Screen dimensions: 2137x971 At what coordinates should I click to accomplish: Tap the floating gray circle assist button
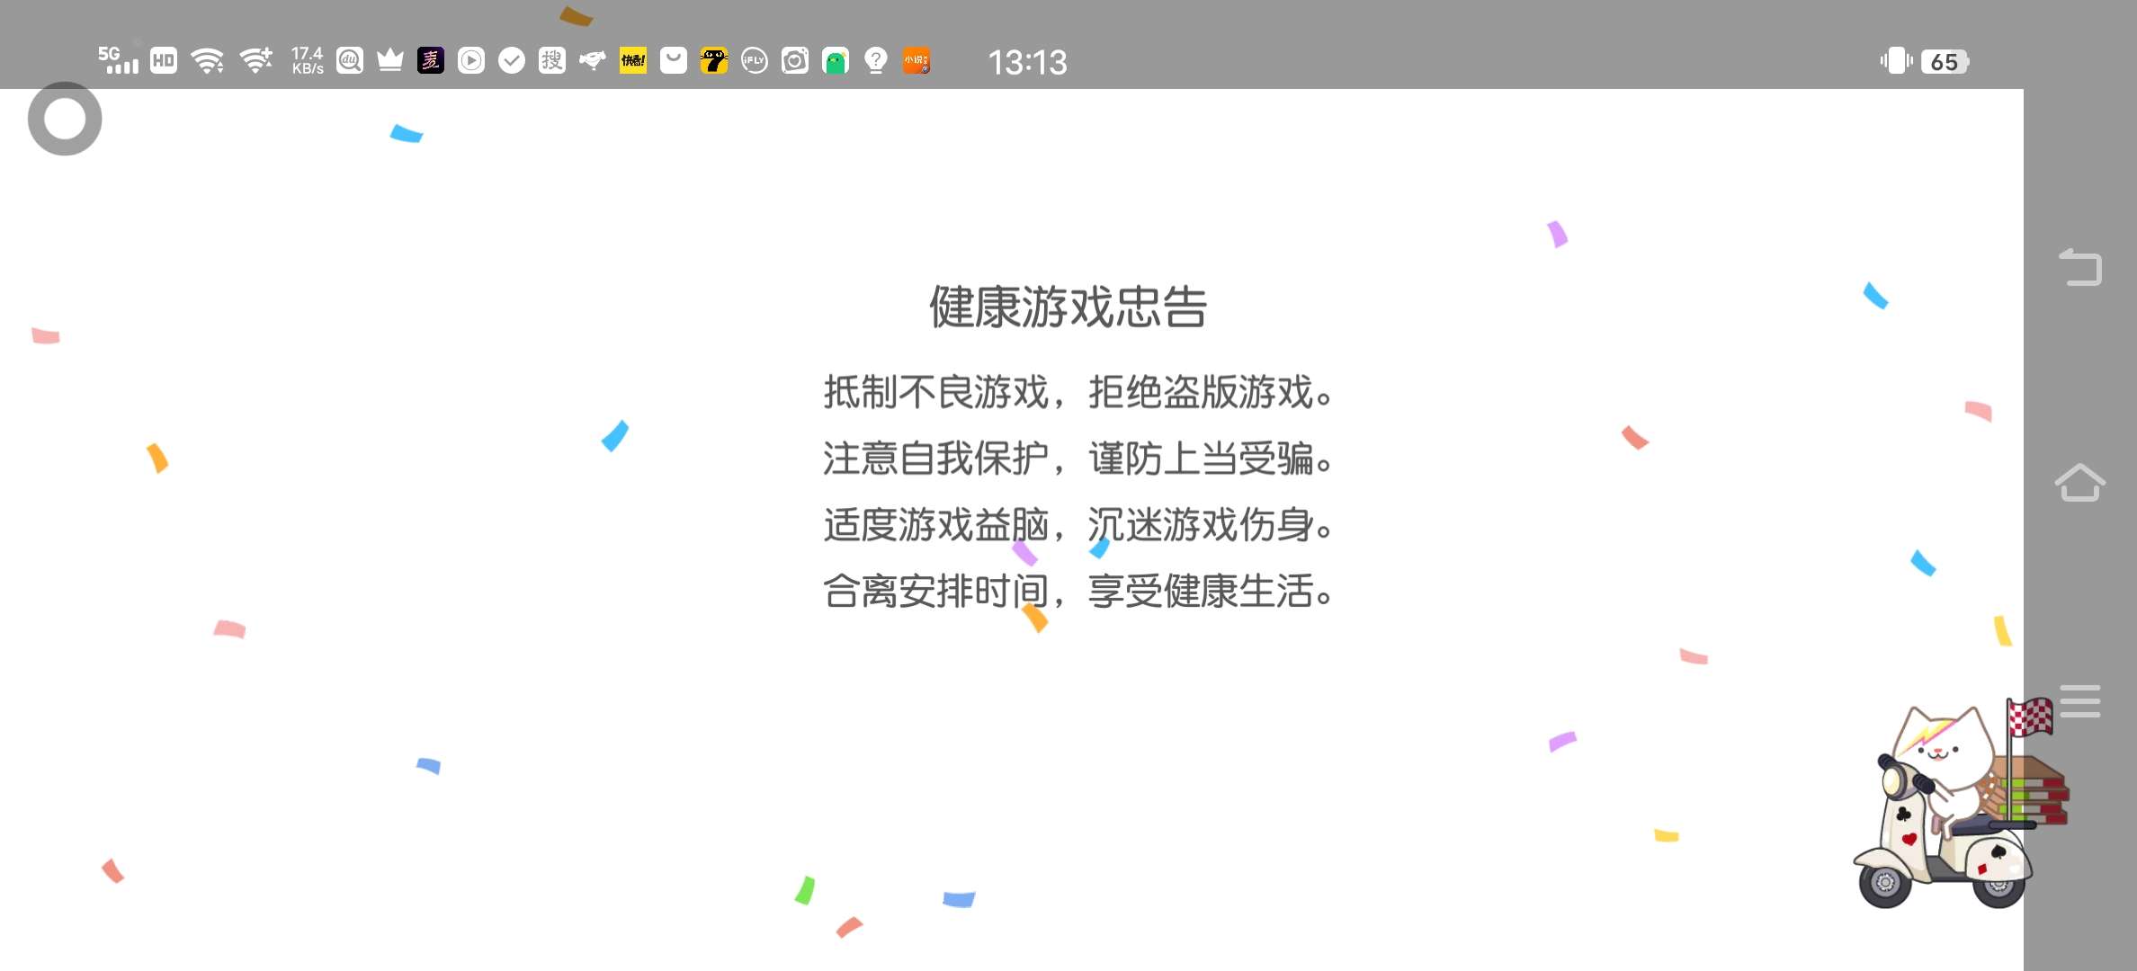[65, 119]
